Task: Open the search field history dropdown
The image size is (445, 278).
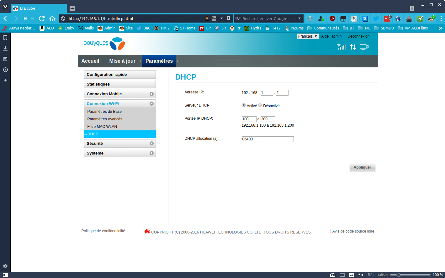Action: 299,18
